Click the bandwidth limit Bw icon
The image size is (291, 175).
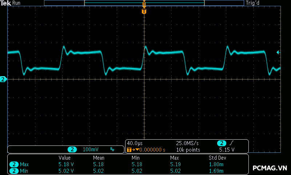click(112, 149)
